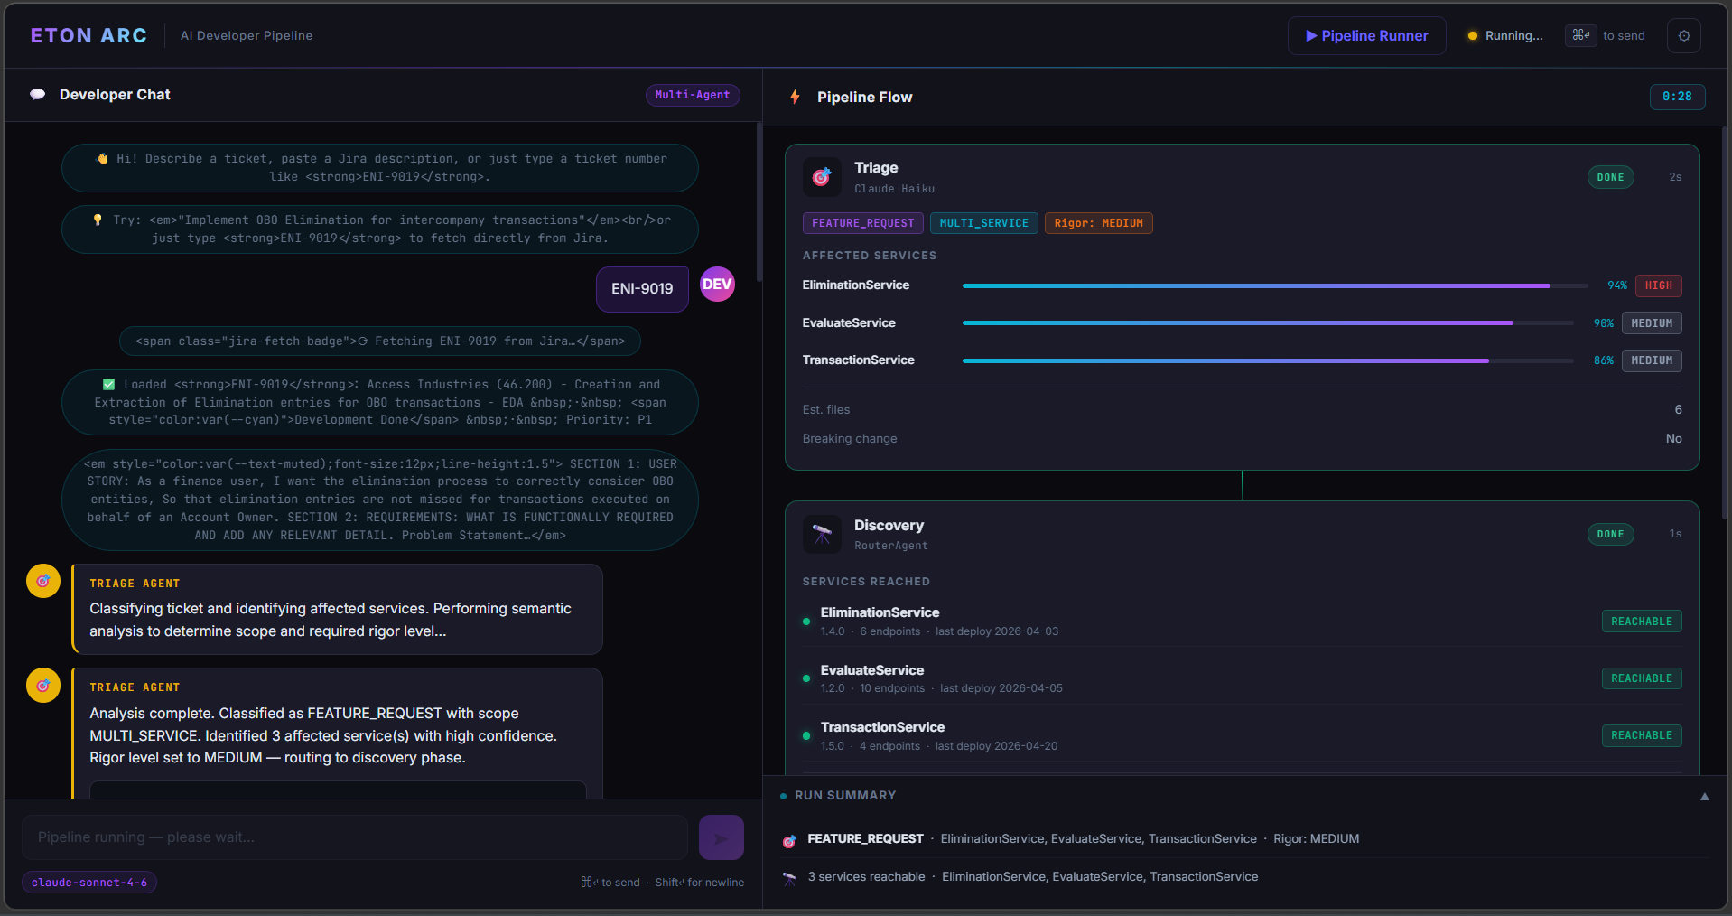This screenshot has width=1732, height=916.
Task: Click the ETON ARC logo
Action: pyautogui.click(x=88, y=35)
